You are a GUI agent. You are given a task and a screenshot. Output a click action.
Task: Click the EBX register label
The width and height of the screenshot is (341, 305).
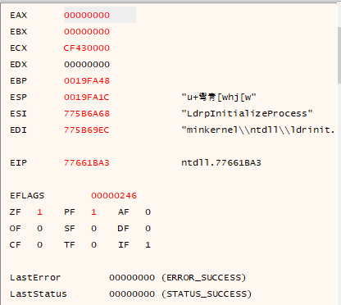[x=19, y=31]
